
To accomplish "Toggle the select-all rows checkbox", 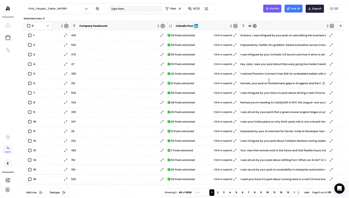I will [28, 26].
